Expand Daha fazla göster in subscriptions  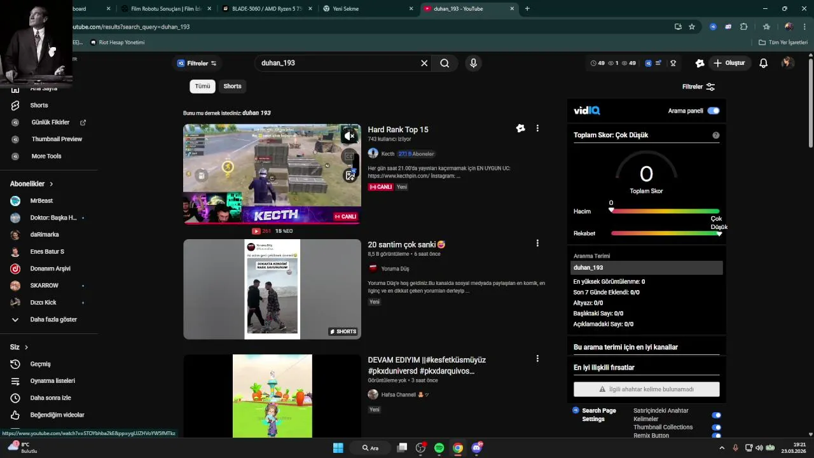pos(53,319)
